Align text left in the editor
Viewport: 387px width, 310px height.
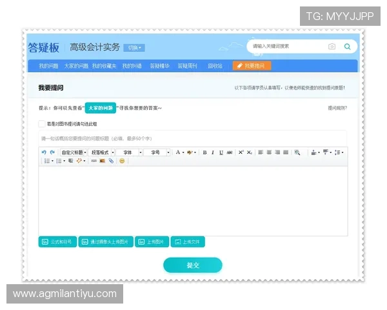coord(261,152)
